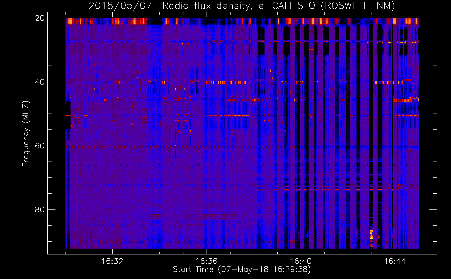Click the "40" frequency tick label
The width and height of the screenshot is (451, 279).
click(40, 82)
